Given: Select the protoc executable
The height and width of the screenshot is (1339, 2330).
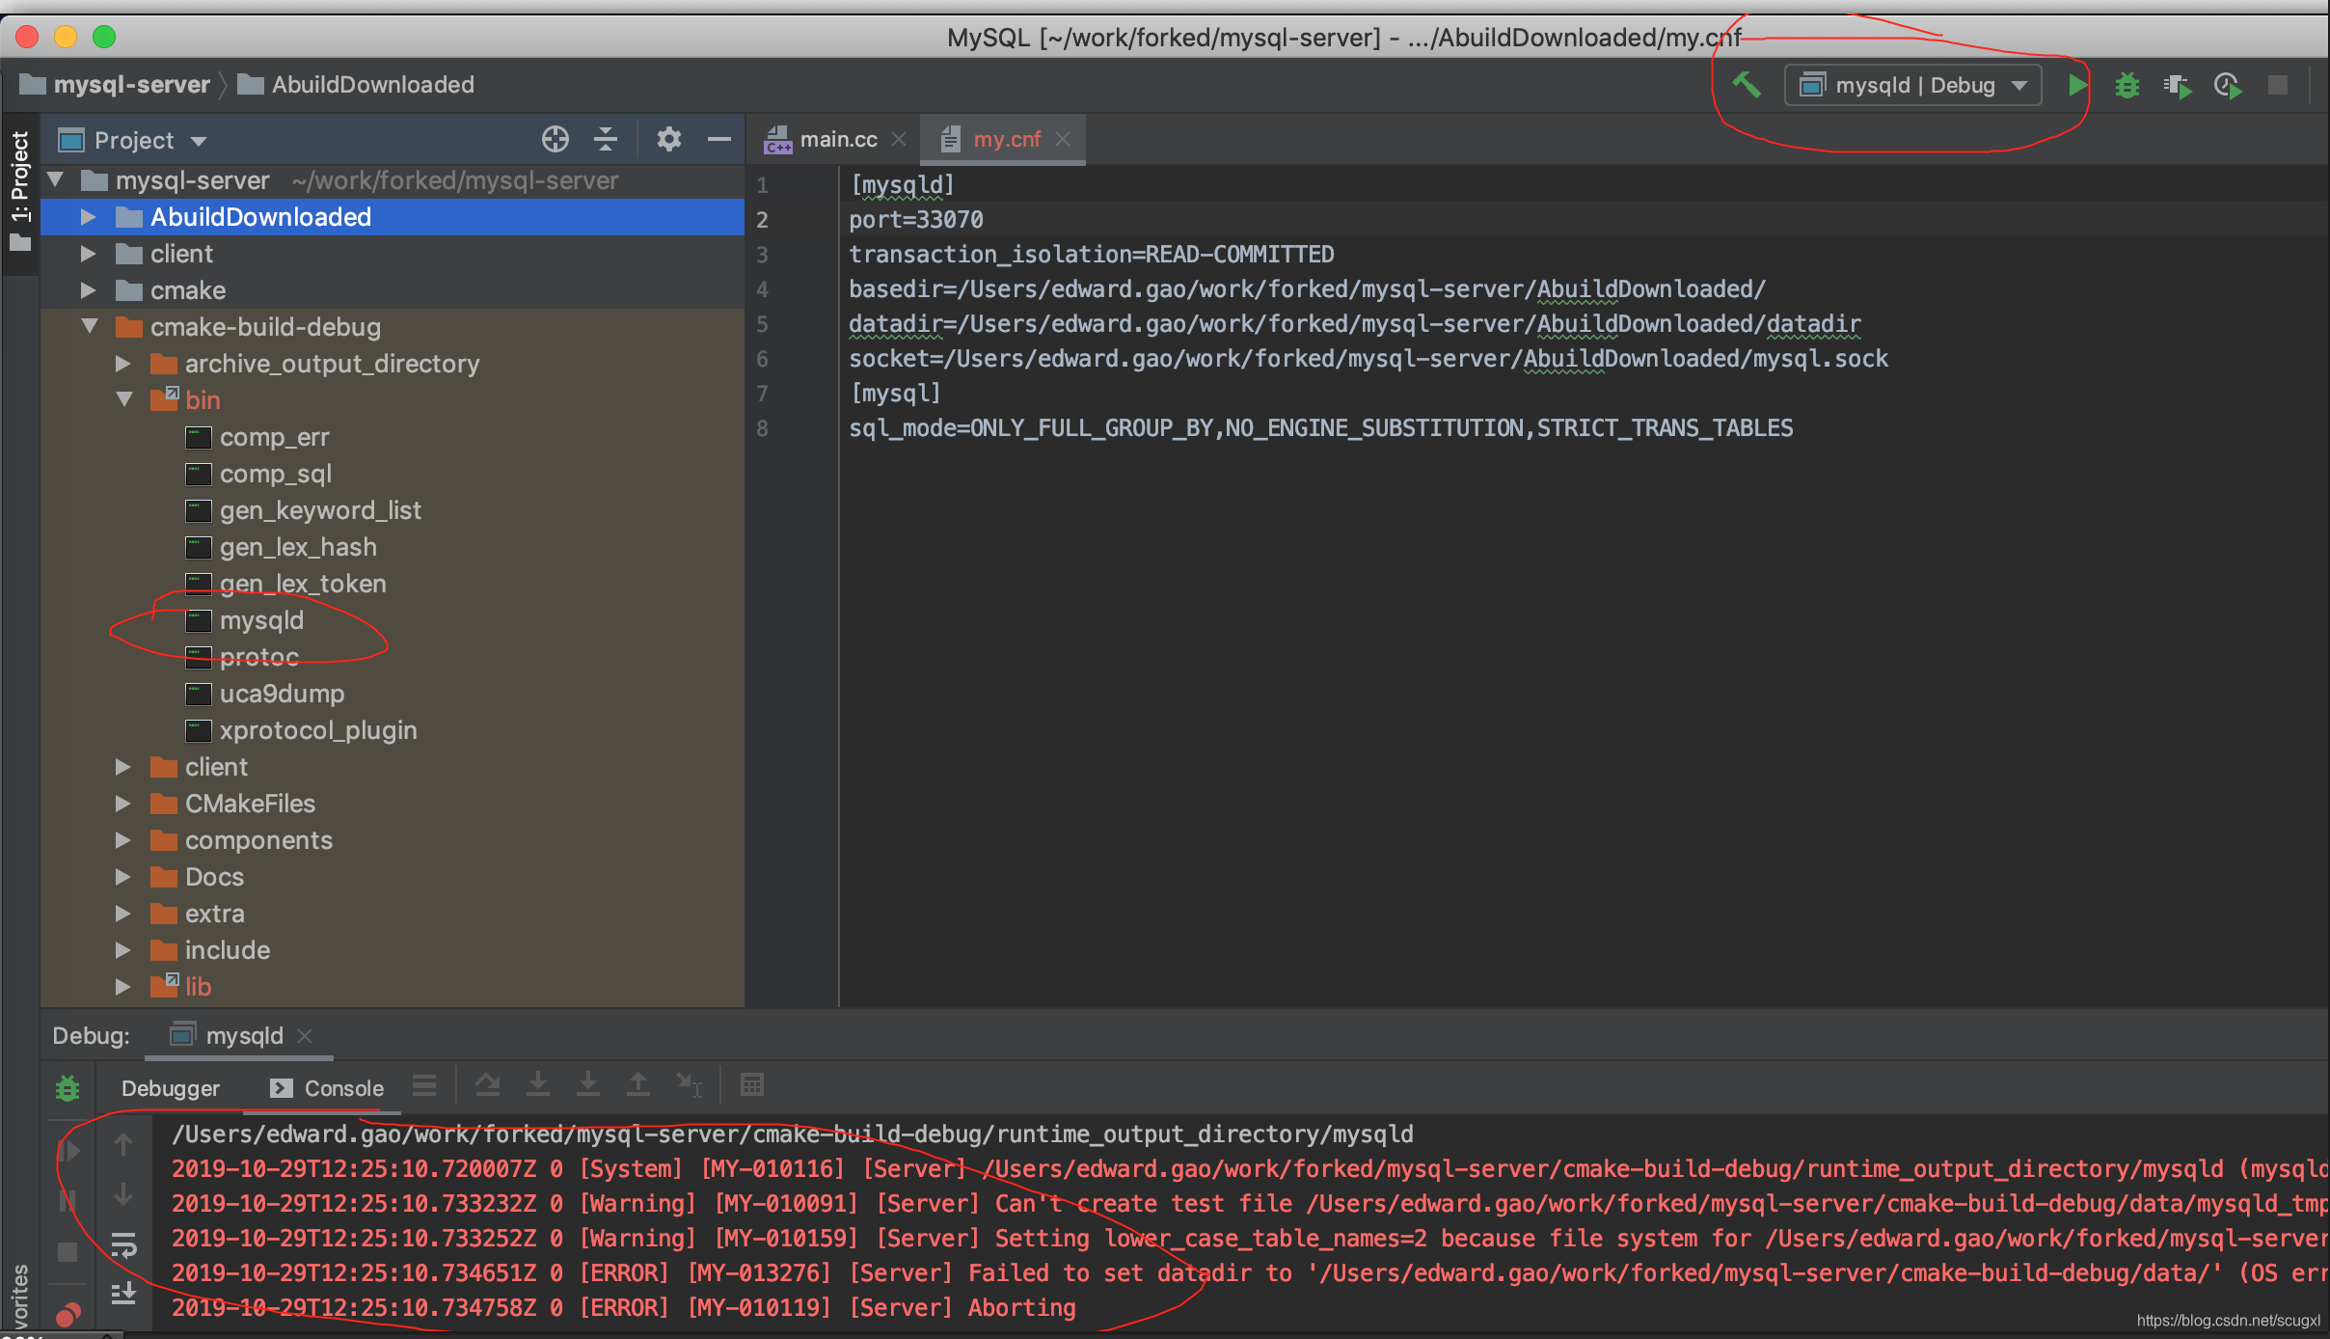Looking at the screenshot, I should (258, 657).
